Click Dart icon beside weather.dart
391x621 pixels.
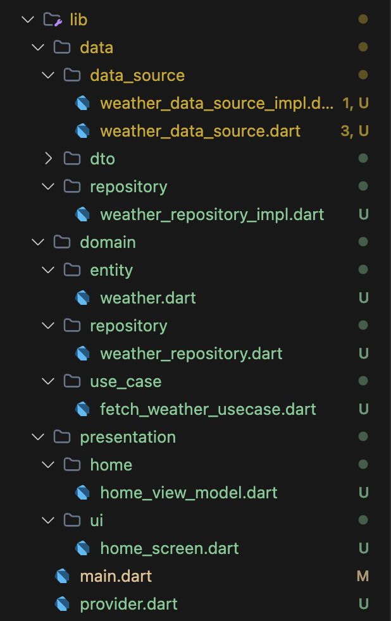pyautogui.click(x=82, y=298)
